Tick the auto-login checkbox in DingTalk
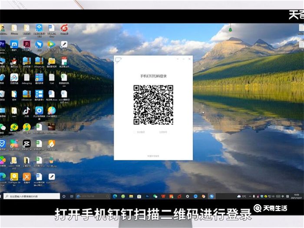 tap(135, 132)
